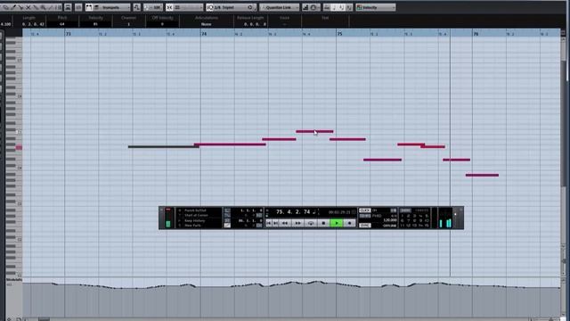This screenshot has width=570, height=321.
Task: Click bar 76 on the ruler
Action: (x=476, y=34)
